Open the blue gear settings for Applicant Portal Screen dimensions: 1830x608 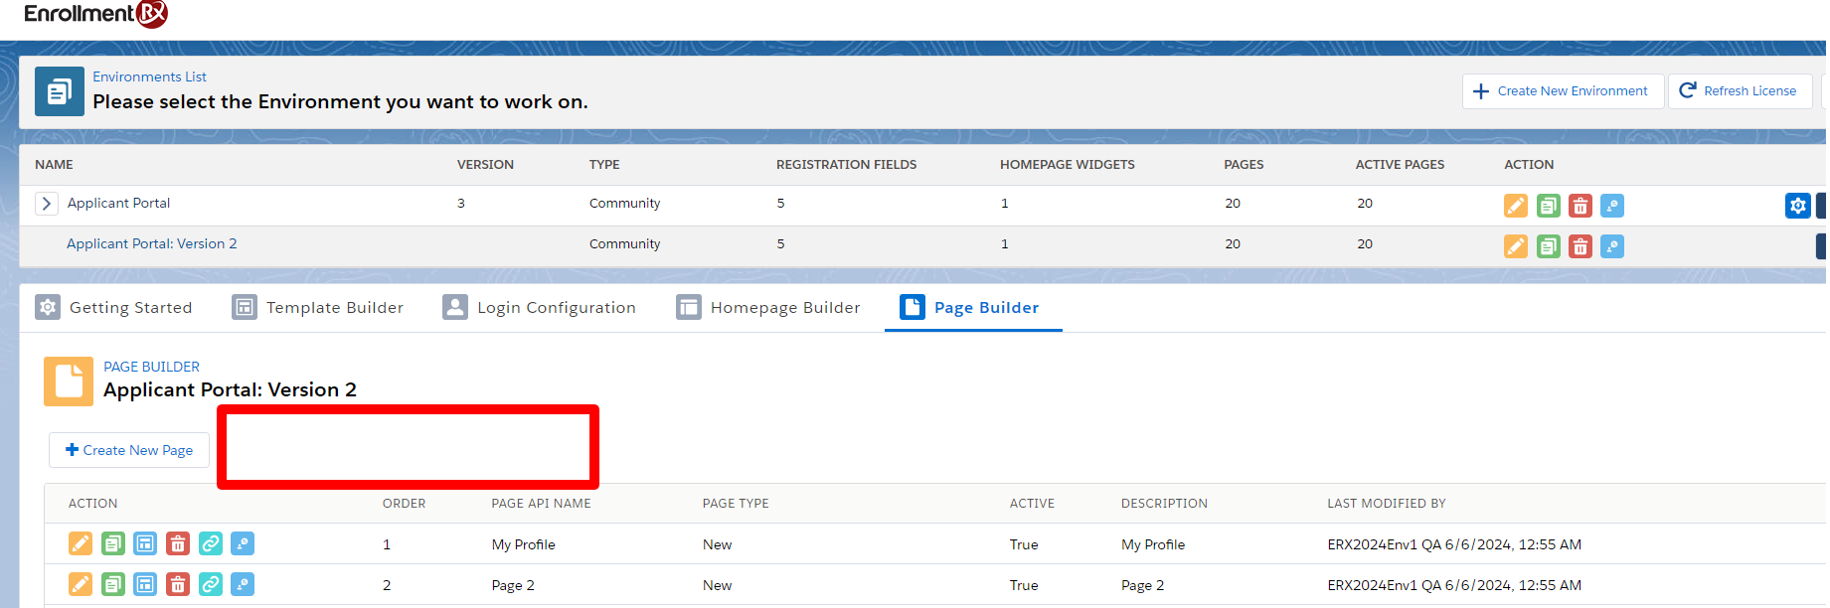point(1797,206)
